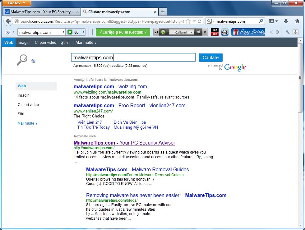Open the Californi... radio station dropdown
The width and height of the screenshot is (305, 230).
181,32
